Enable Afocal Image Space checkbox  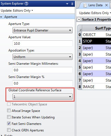click(9, 111)
